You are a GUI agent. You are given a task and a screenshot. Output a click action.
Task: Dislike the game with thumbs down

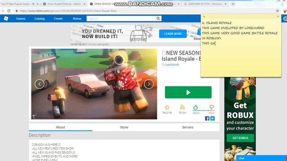coord(212,107)
